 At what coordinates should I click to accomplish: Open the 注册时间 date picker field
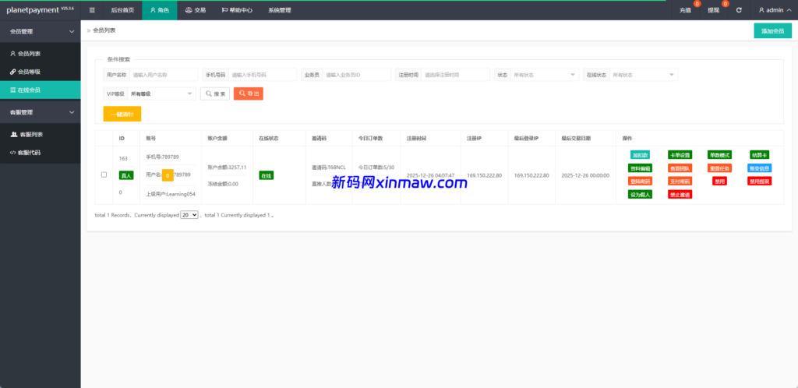tap(455, 75)
